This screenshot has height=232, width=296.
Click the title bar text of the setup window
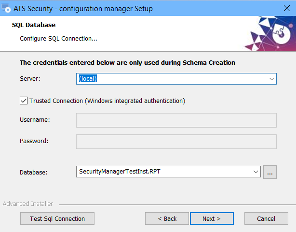coord(83,9)
